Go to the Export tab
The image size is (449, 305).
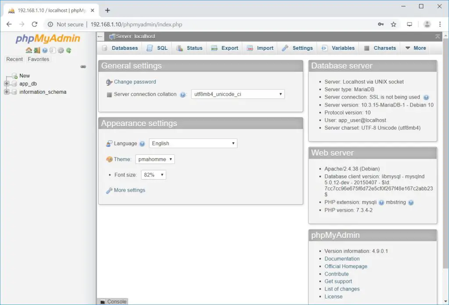pyautogui.click(x=225, y=48)
